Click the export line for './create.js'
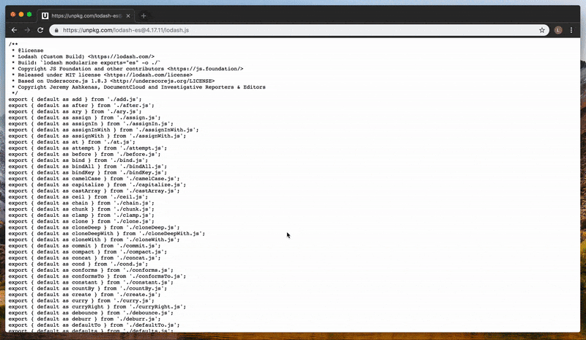Viewport: 586px width, 340px height. pos(84,295)
